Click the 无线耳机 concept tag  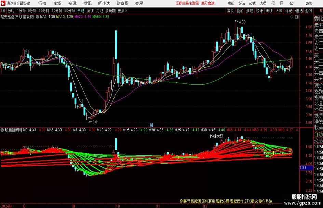(x=208, y=201)
